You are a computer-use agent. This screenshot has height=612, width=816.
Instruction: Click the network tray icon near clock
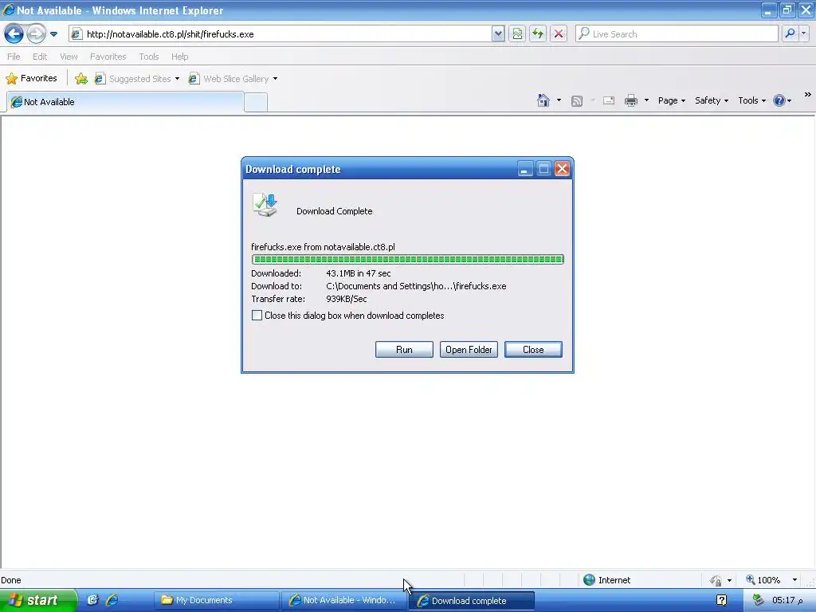pyautogui.click(x=758, y=600)
